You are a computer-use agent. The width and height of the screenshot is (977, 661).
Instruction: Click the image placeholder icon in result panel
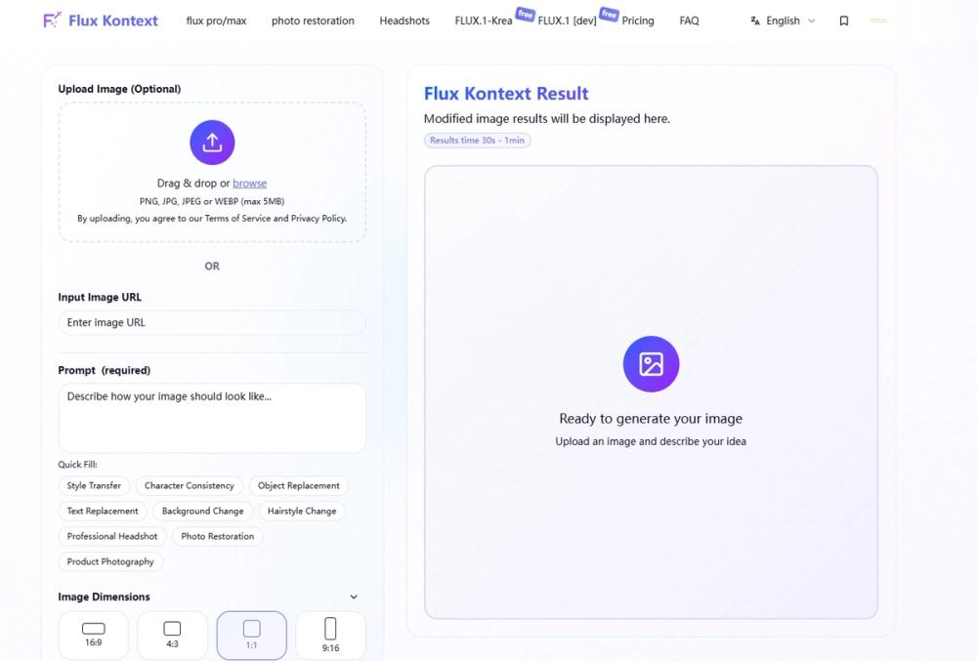651,364
